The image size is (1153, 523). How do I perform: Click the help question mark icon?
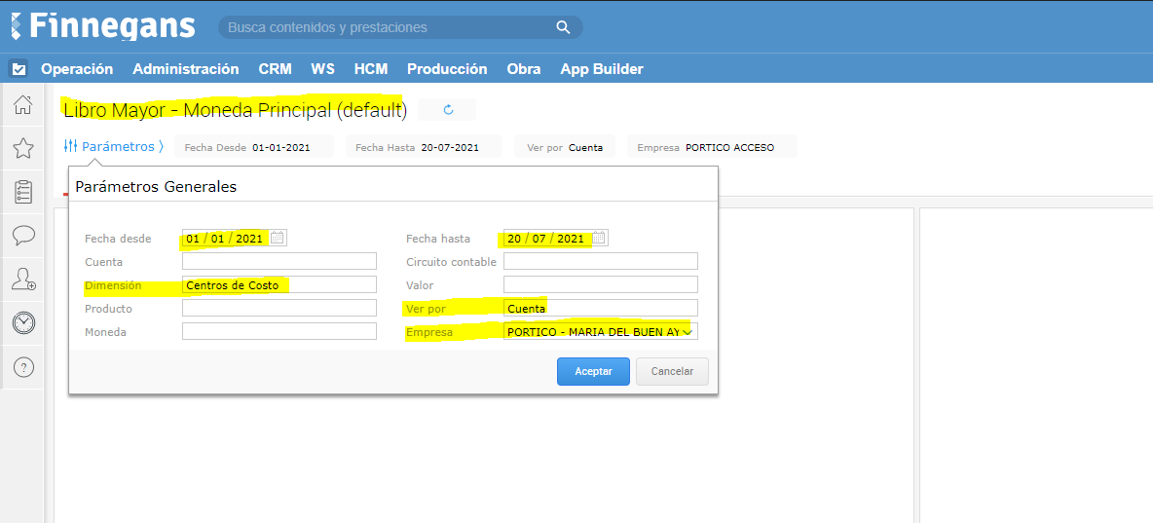23,367
